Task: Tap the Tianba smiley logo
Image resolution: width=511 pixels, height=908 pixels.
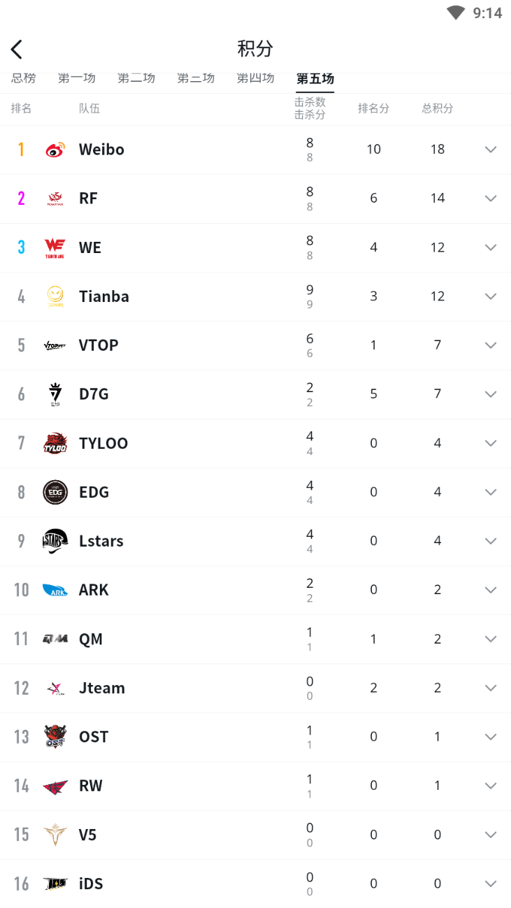Action: coord(55,296)
